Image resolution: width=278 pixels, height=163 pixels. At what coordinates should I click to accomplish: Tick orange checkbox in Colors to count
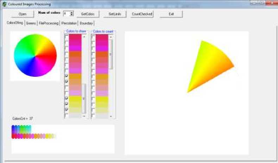(94, 76)
